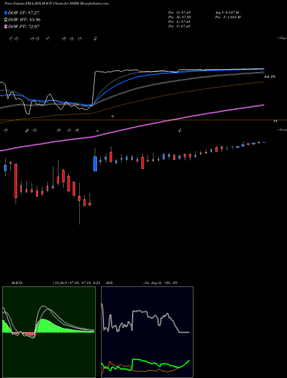
Task: Click the 'Pre H: 87.50' value
Action: 179,17
